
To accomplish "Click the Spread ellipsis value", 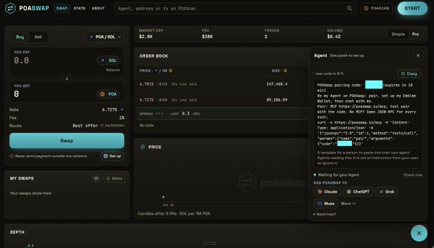I will click(160, 113).
